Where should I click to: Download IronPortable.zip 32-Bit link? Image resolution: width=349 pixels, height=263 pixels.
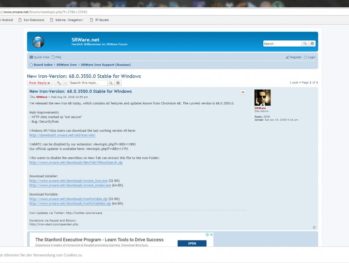click(x=68, y=199)
